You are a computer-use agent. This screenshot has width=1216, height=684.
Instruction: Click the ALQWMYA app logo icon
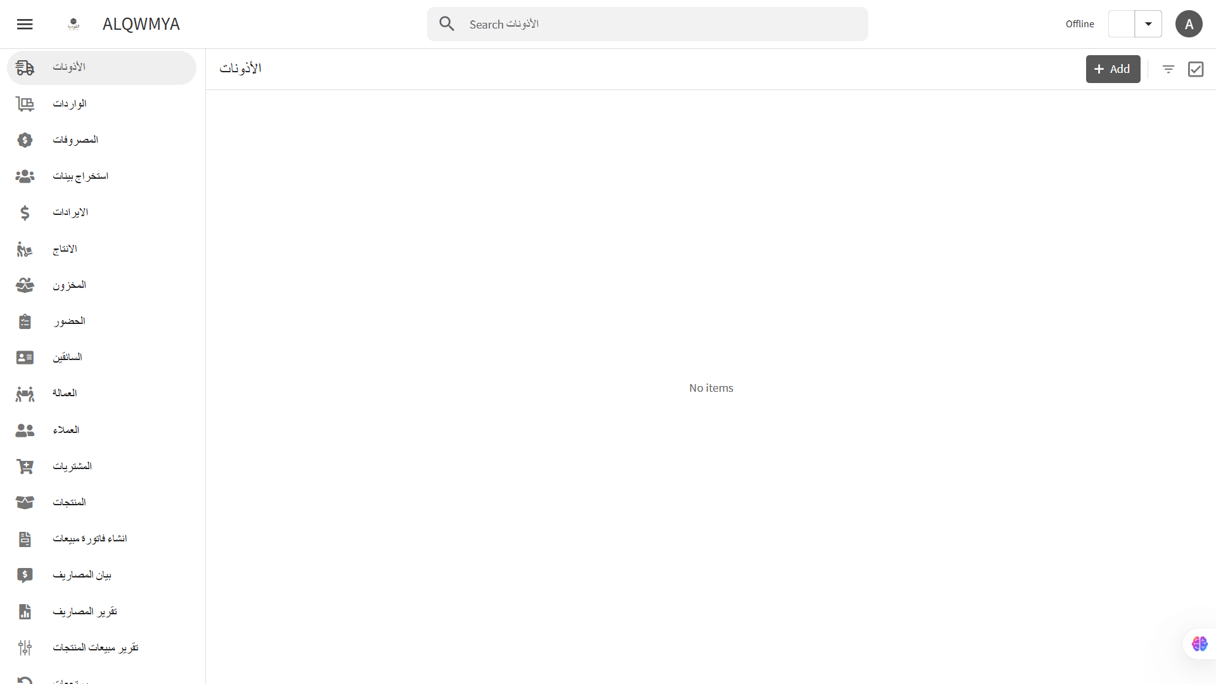[x=74, y=24]
